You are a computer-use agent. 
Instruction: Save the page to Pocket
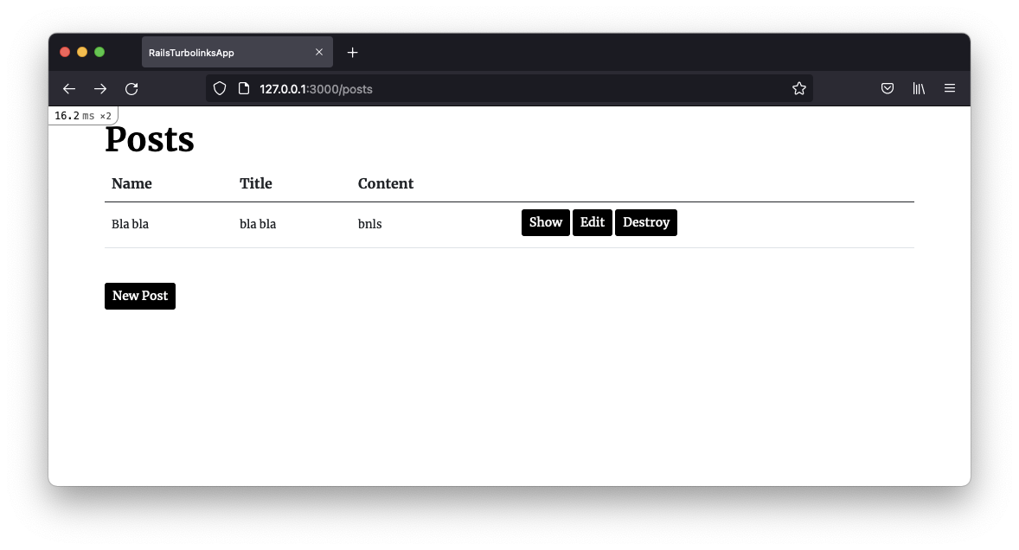(888, 88)
